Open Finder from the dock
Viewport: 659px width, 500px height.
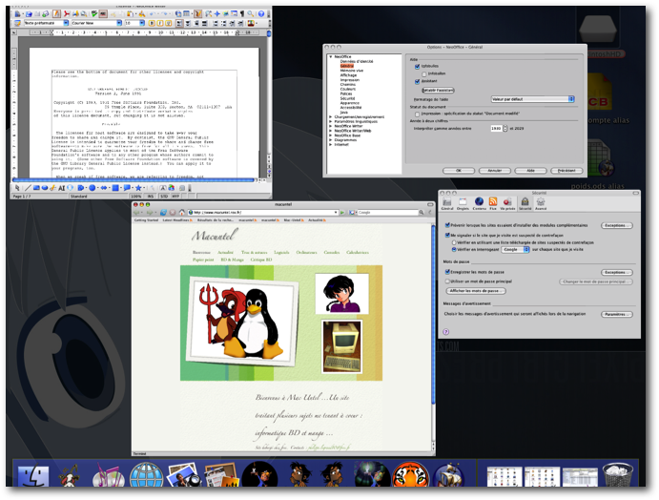(x=33, y=475)
